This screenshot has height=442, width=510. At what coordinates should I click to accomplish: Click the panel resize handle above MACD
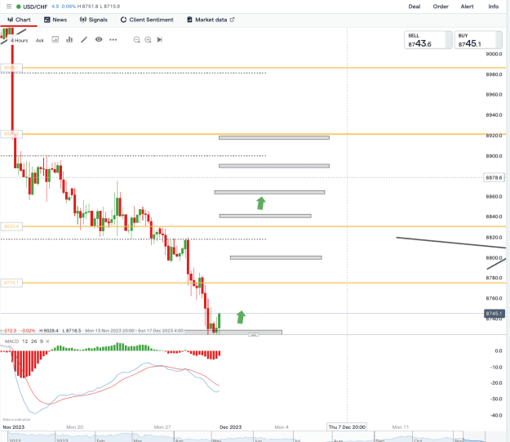254,334
